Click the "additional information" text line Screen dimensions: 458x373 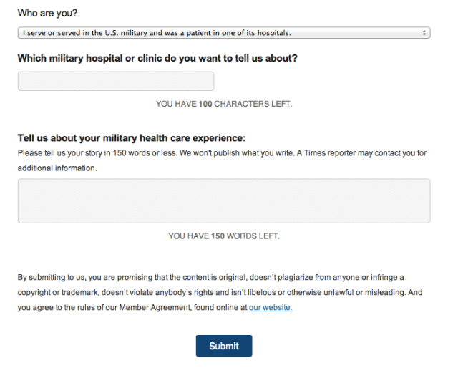[x=57, y=168]
